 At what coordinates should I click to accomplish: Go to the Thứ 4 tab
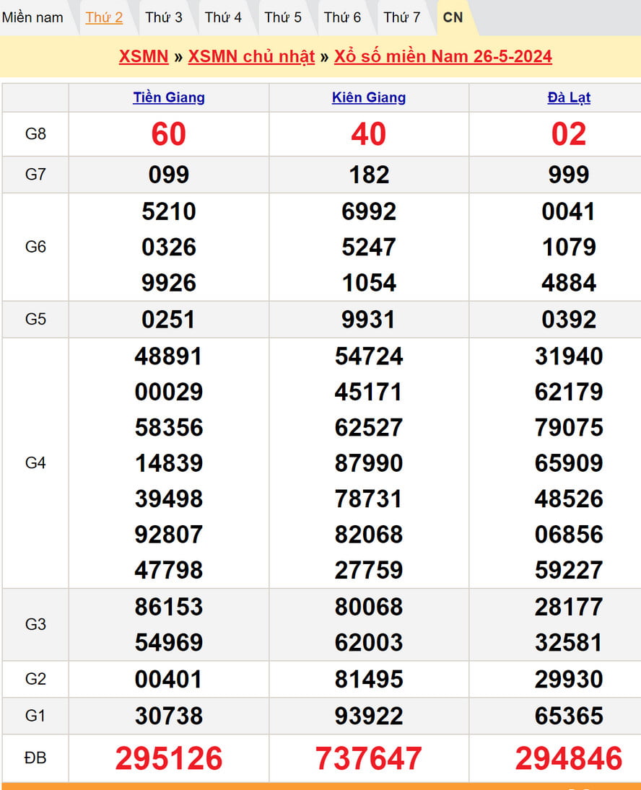pos(223,17)
